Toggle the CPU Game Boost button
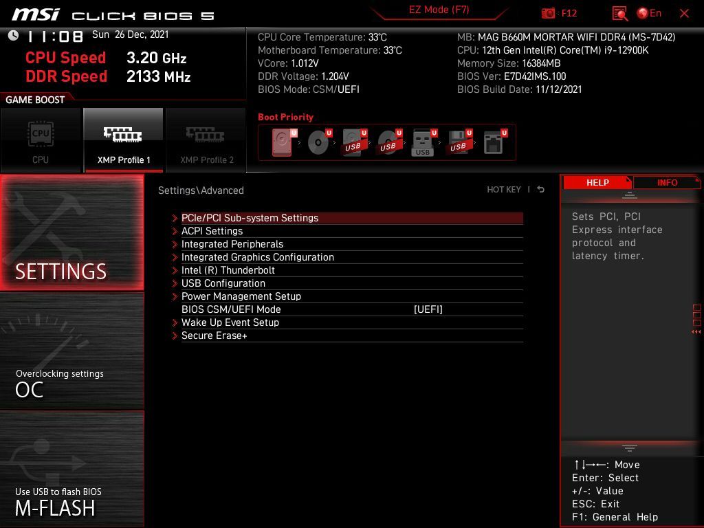 (41, 140)
